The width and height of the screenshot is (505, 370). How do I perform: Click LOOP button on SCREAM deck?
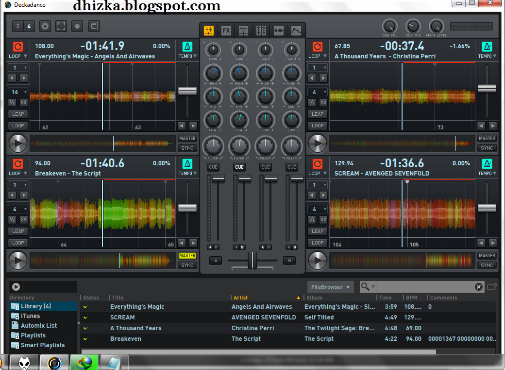tap(318, 243)
